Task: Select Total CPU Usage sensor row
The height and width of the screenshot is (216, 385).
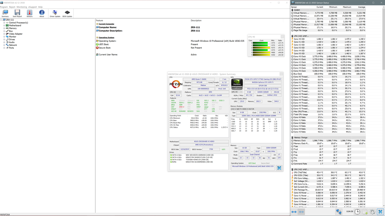Action: click(x=328, y=114)
